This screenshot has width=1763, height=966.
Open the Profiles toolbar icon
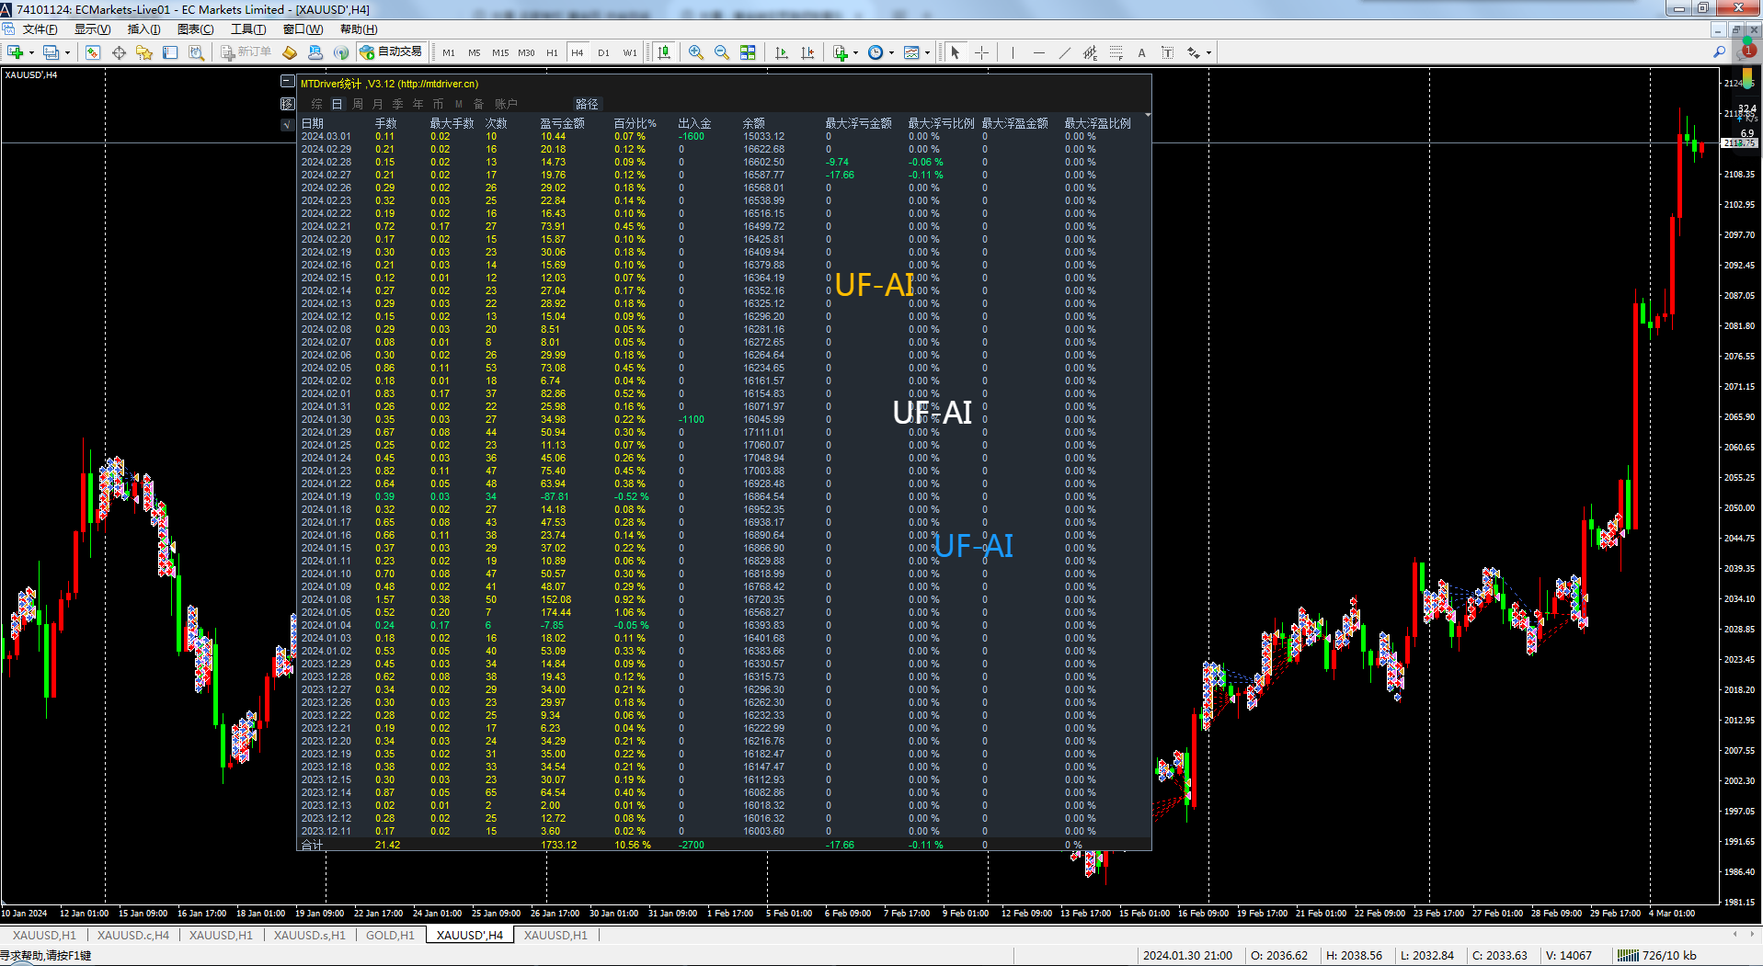(52, 52)
